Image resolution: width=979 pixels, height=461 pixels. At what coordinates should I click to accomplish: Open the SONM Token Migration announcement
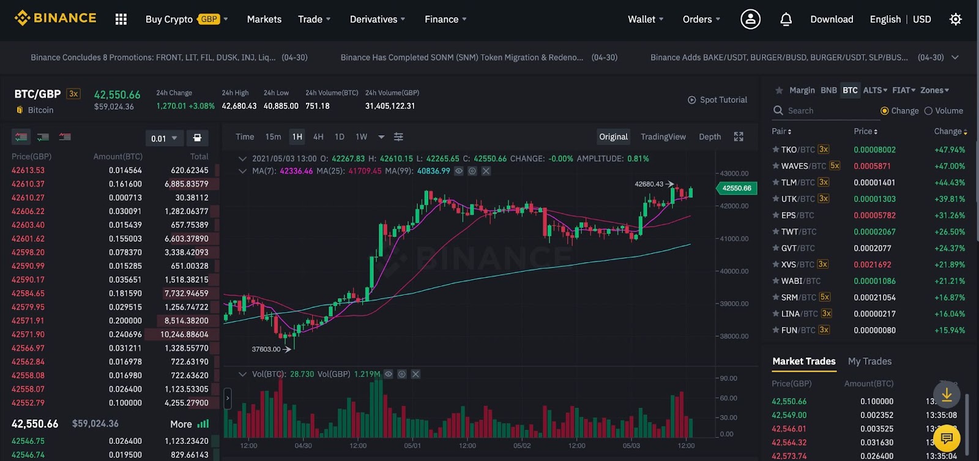479,58
